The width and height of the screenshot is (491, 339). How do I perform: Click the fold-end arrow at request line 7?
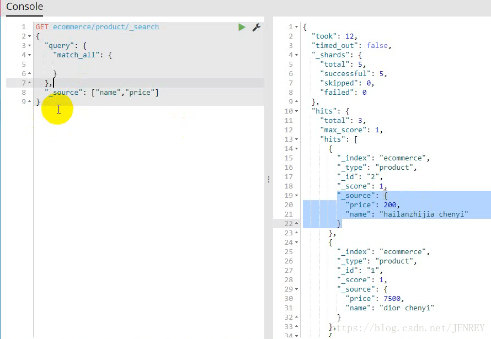29,83
